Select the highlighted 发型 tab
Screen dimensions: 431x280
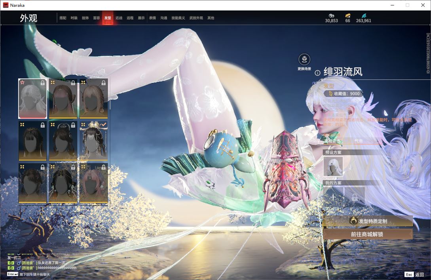108,18
